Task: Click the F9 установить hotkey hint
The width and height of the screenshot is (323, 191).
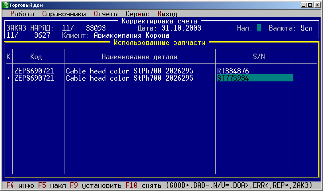Action: [95, 185]
